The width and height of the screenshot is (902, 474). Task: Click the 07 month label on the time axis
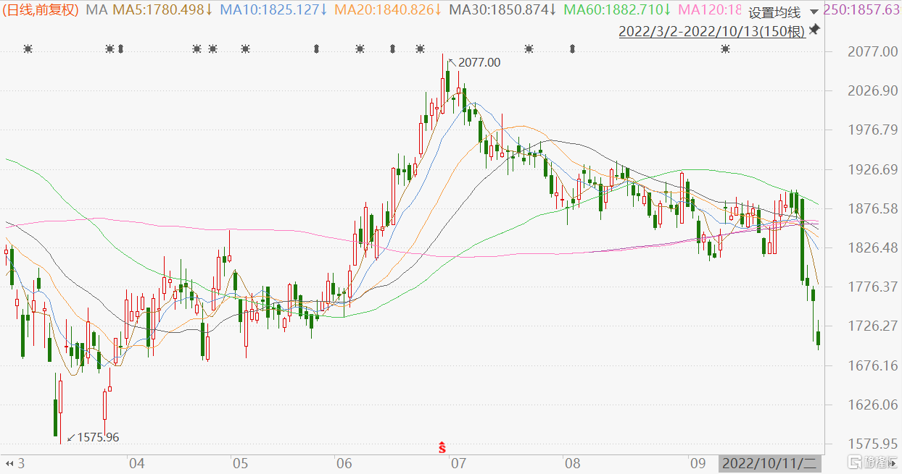point(458,462)
